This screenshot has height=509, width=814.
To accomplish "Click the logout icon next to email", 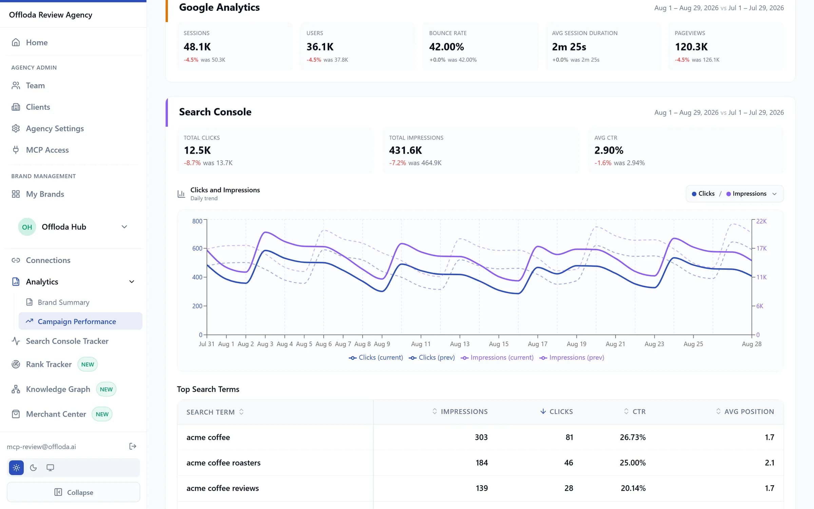I will [x=133, y=446].
